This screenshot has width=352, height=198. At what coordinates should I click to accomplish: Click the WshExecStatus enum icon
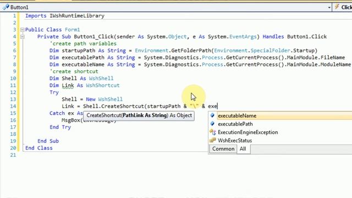212,140
